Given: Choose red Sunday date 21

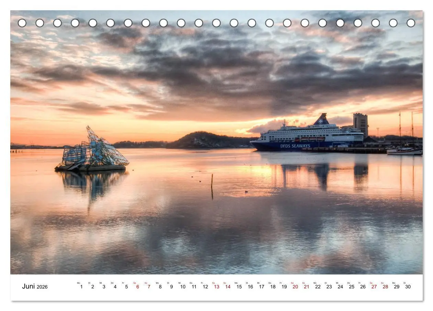Looking at the screenshot, I should pyautogui.click(x=307, y=287).
